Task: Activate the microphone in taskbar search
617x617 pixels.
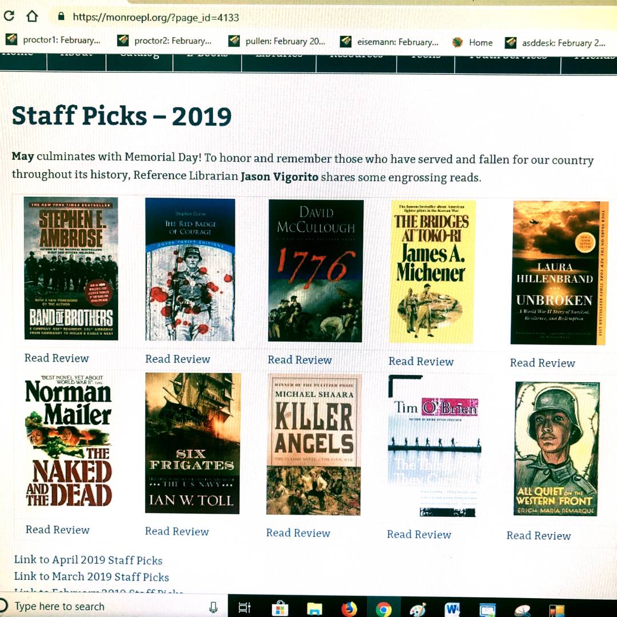Action: [213, 607]
